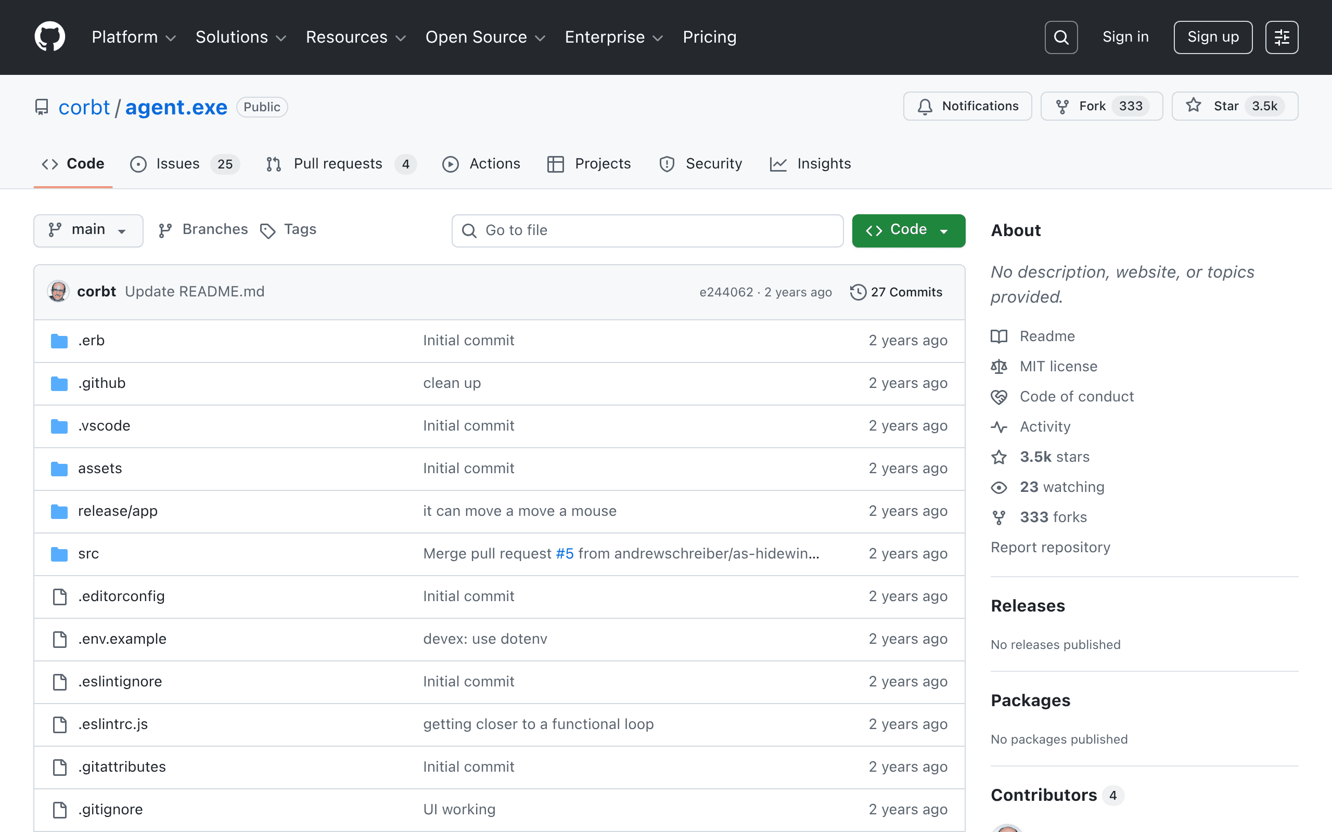
Task: Open the .gitignore file icon
Action: 59,810
